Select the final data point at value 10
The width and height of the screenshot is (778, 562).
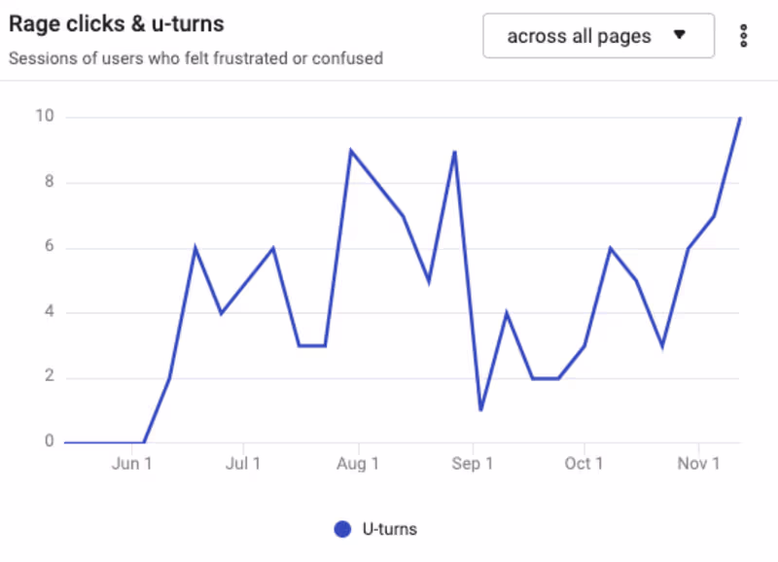[739, 118]
